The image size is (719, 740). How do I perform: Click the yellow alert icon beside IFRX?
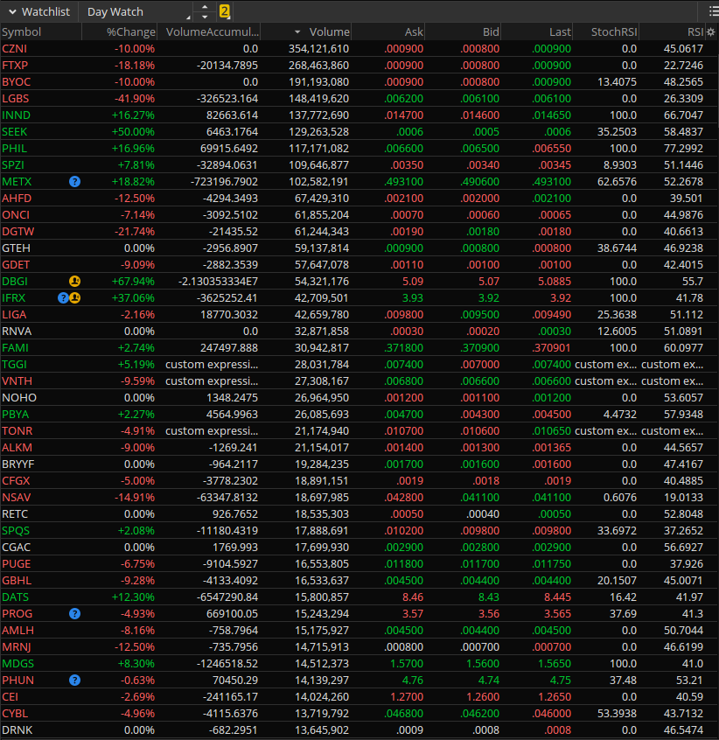pos(75,297)
